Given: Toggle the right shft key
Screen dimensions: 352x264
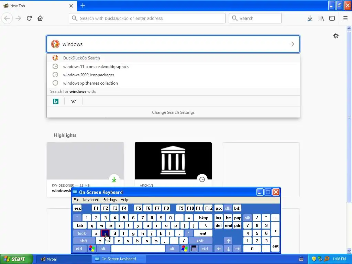Looking at the screenshot, I should [200, 241].
